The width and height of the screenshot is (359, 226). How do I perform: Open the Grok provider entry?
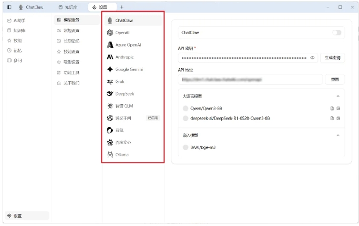tap(119, 81)
